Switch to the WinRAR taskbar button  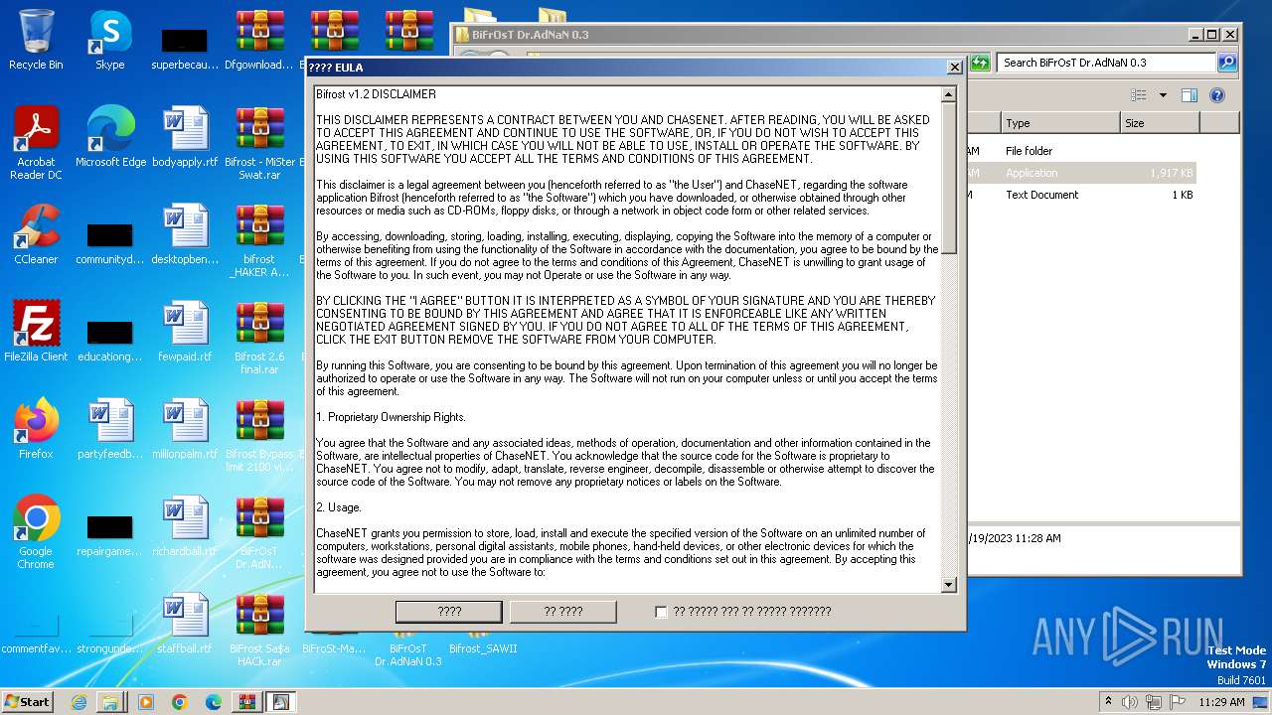pos(246,701)
